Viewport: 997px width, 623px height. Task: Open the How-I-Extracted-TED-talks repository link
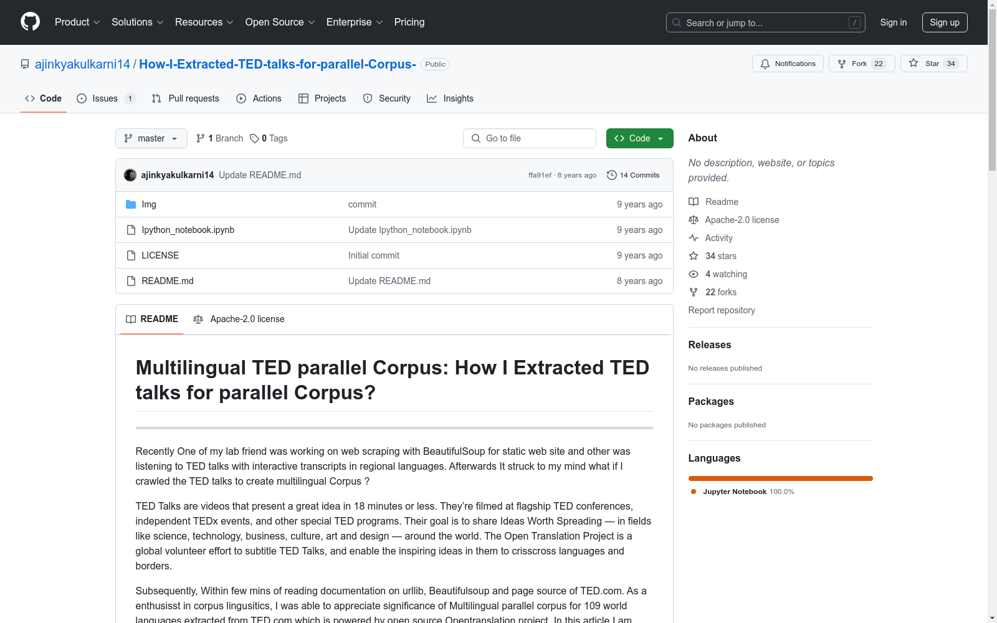[277, 64]
